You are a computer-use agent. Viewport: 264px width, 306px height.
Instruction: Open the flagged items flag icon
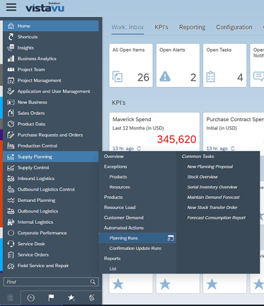[51, 297]
